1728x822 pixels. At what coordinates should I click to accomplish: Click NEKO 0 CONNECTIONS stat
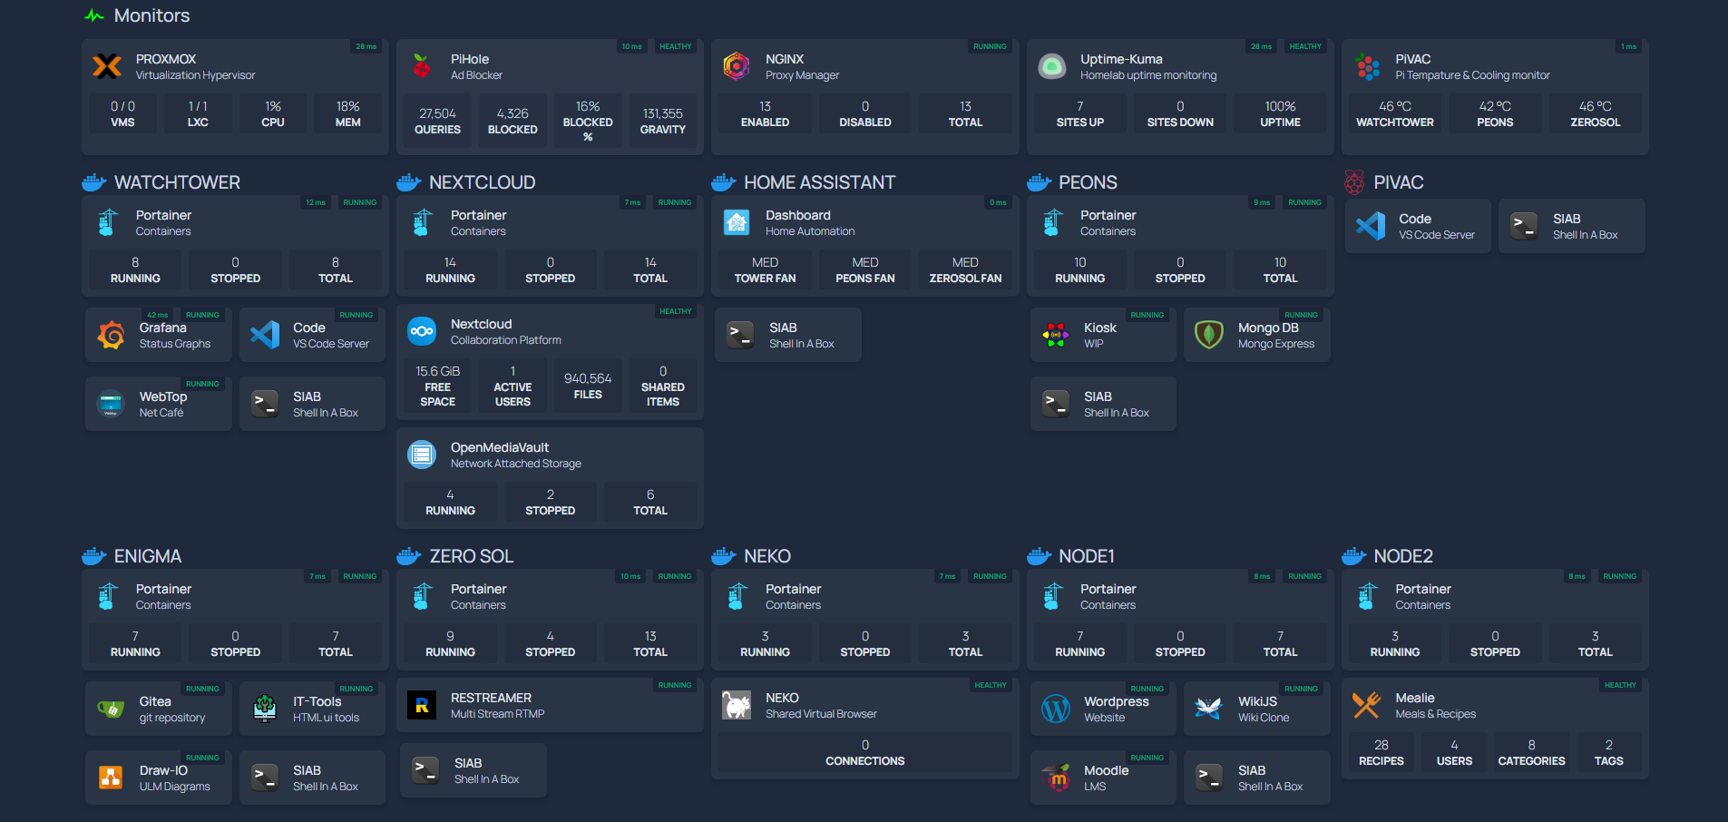coord(865,752)
